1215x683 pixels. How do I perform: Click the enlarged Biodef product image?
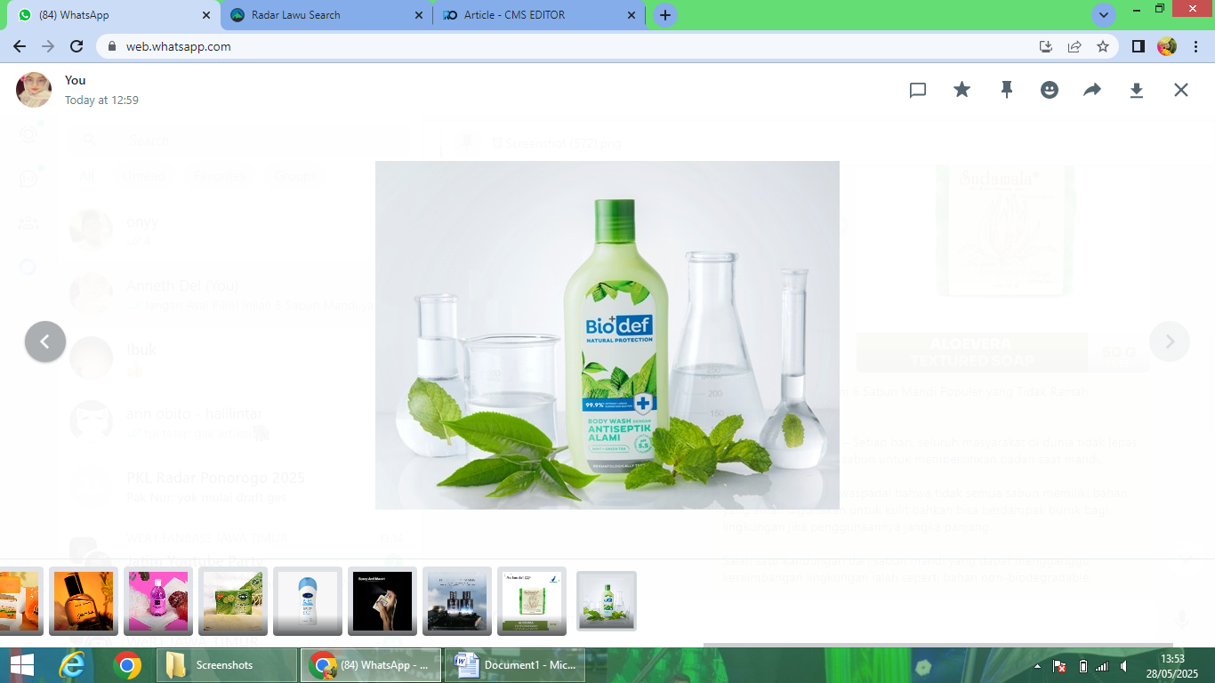click(x=607, y=335)
